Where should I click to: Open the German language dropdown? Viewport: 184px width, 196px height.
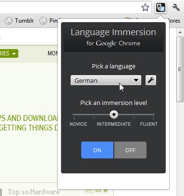tap(106, 80)
